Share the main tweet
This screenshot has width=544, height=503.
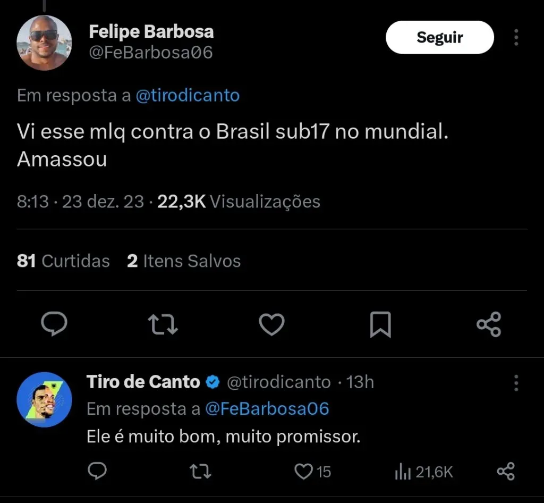pyautogui.click(x=489, y=324)
